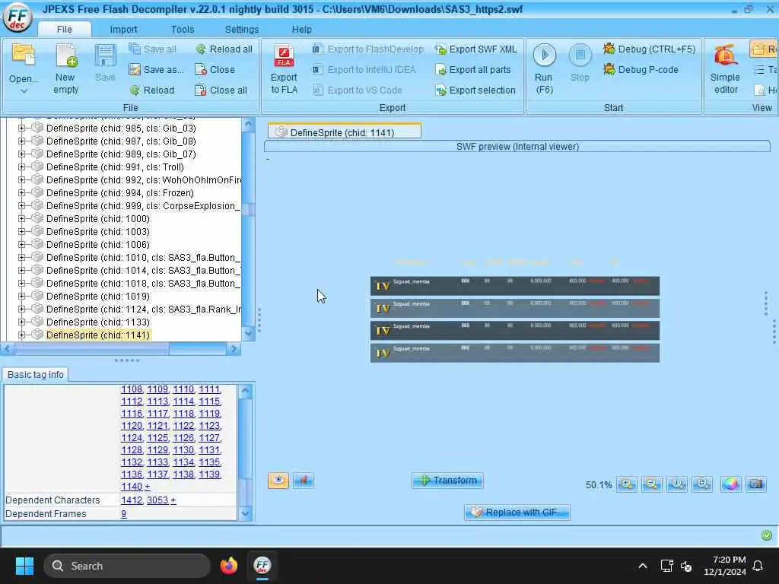Open Windows Start menu
The width and height of the screenshot is (779, 584).
coord(24,566)
